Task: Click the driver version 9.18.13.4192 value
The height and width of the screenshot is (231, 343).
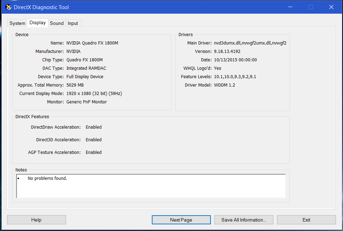Action: click(x=227, y=52)
